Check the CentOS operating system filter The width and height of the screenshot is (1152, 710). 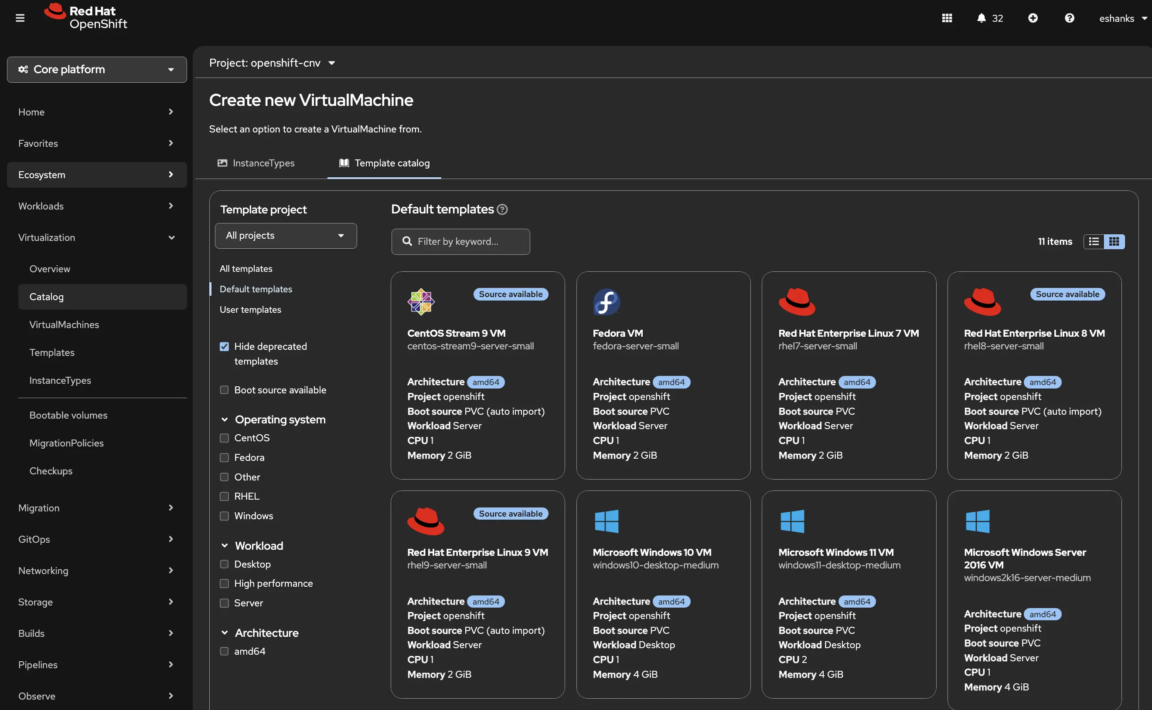(224, 438)
